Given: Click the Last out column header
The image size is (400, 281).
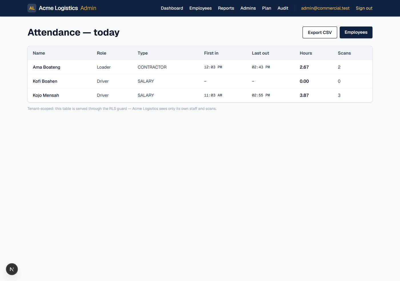Looking at the screenshot, I should pos(260,53).
